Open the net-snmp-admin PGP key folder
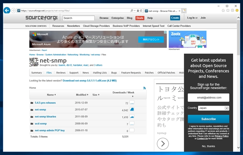The height and width of the screenshot is (155, 243). (50, 130)
